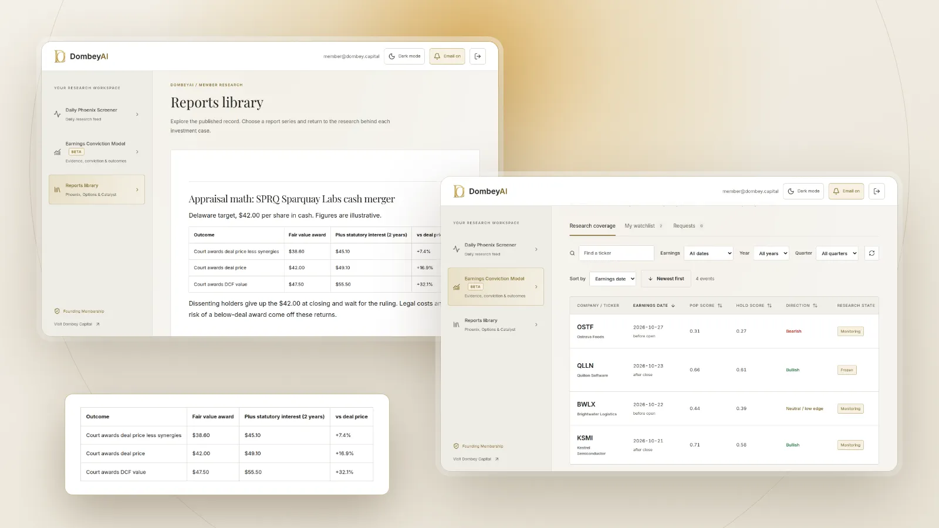The image size is (939, 528).
Task: Open the Sort by Earnings date dropdown
Action: point(613,279)
